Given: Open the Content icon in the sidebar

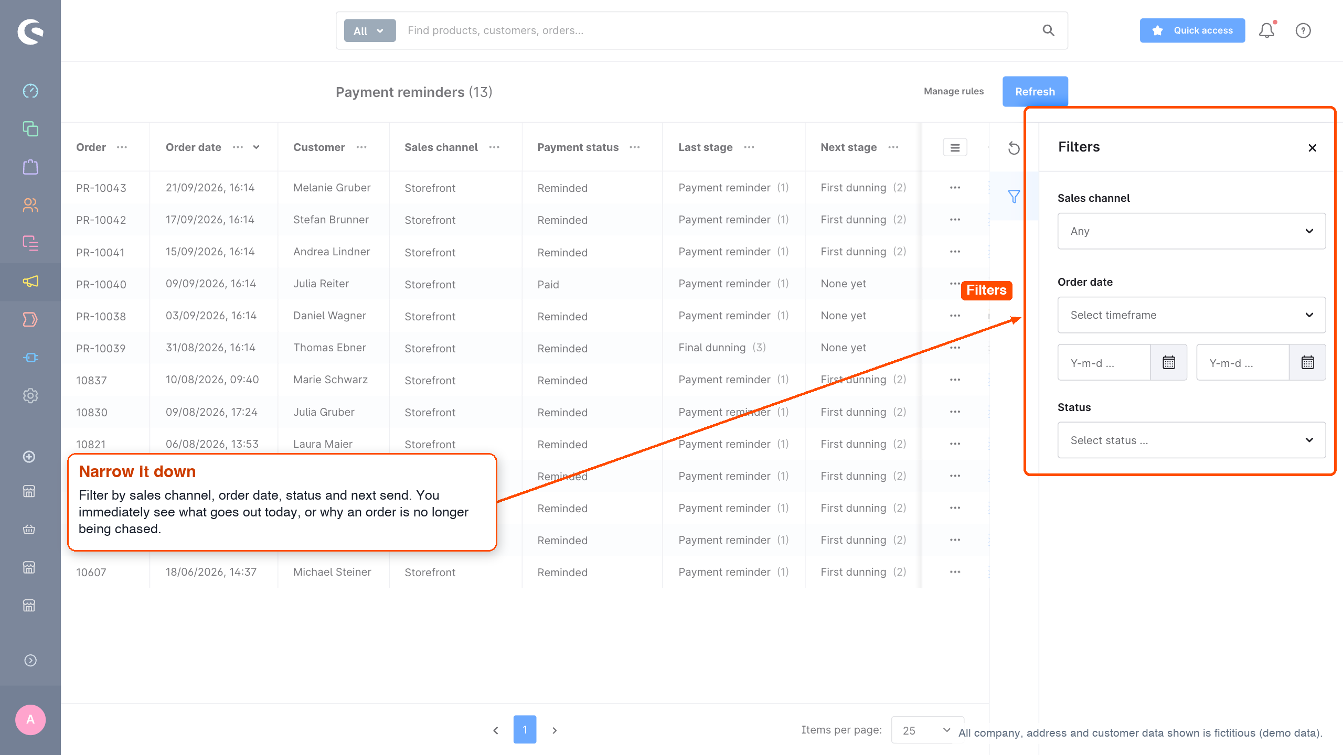Looking at the screenshot, I should (30, 243).
